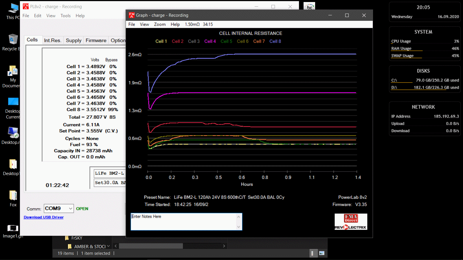463x260 pixels.
Task: Open the Zoom menu in Graph window
Action: 160,24
